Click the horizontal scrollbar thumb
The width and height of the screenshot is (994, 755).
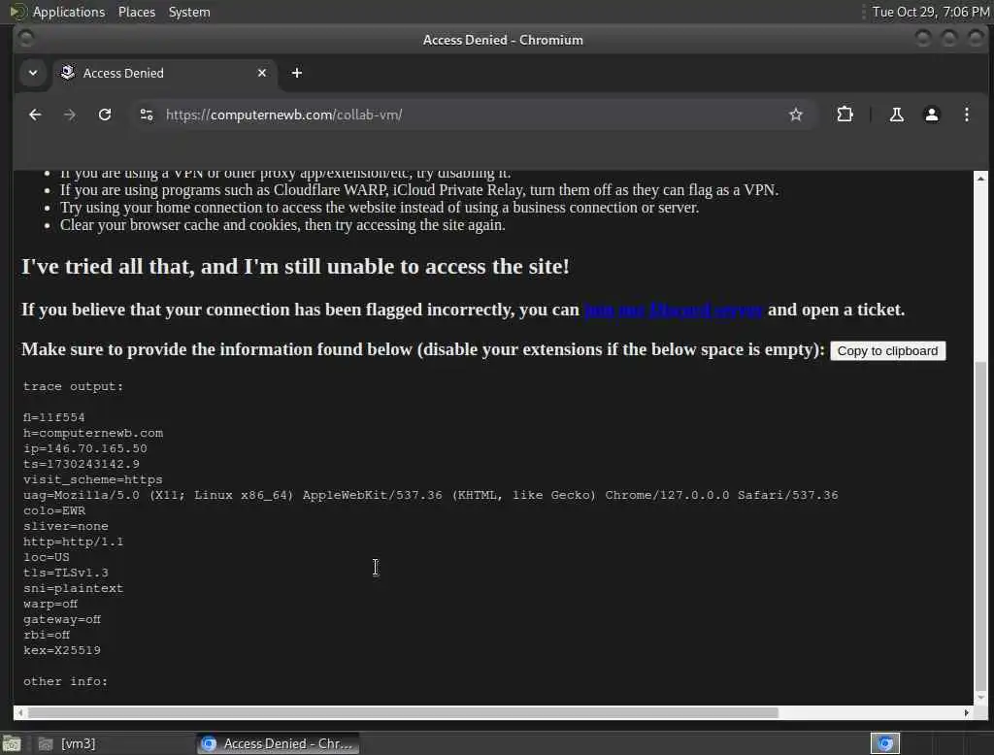tap(403, 712)
